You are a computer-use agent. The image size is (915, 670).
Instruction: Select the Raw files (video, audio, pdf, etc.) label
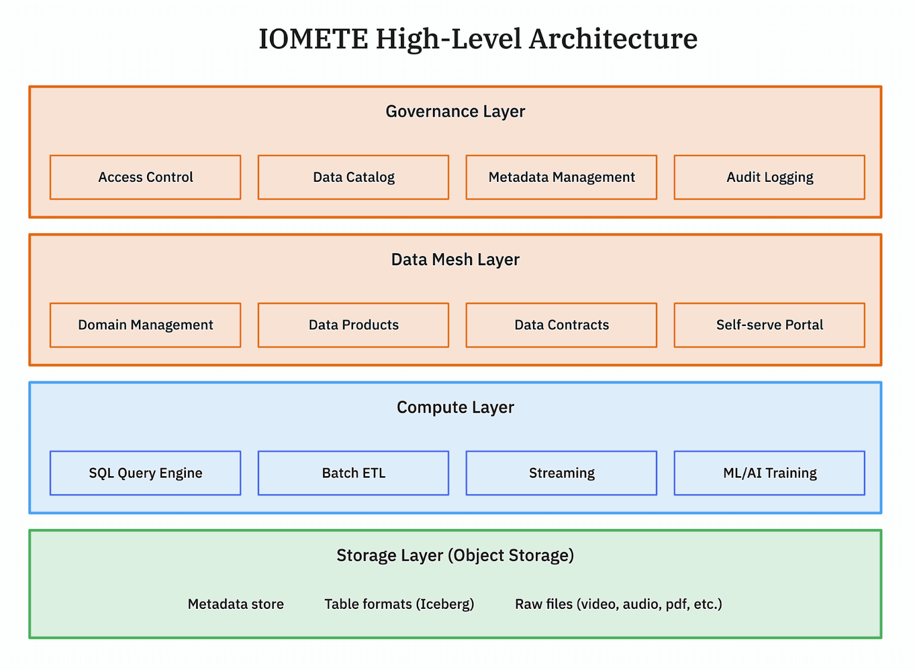coord(619,604)
